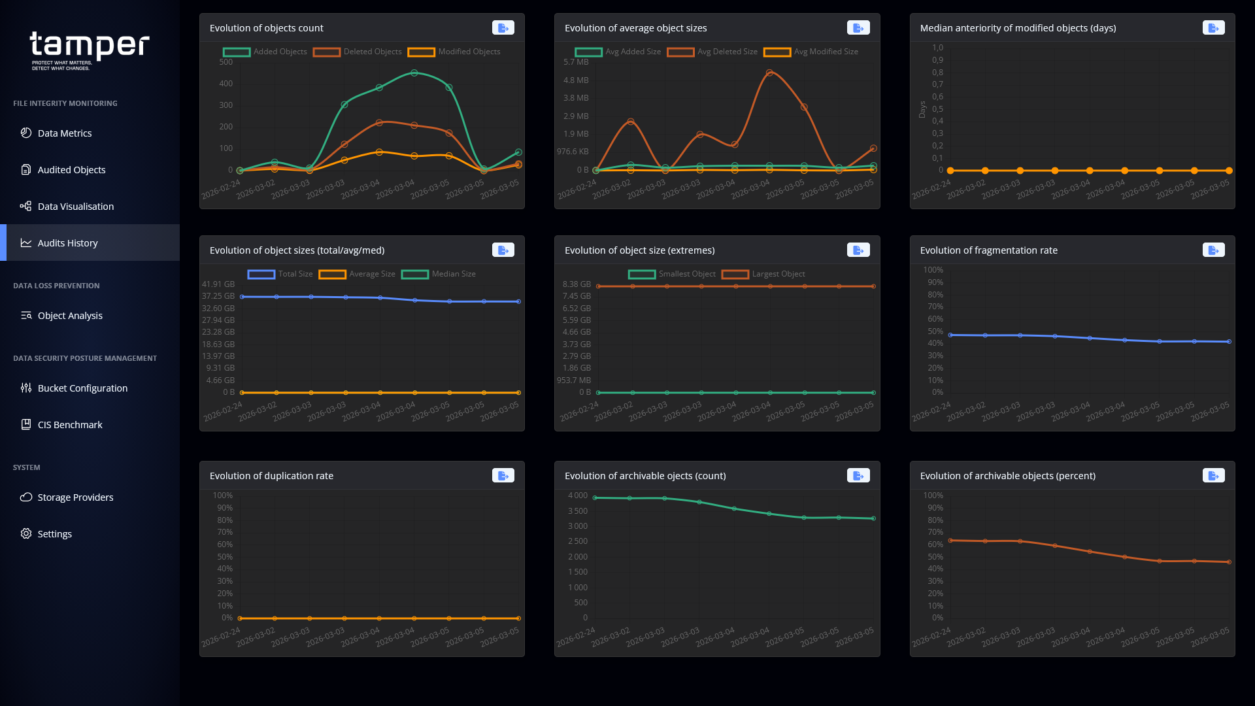Click the Modified Objects orange color swatch

(x=421, y=52)
